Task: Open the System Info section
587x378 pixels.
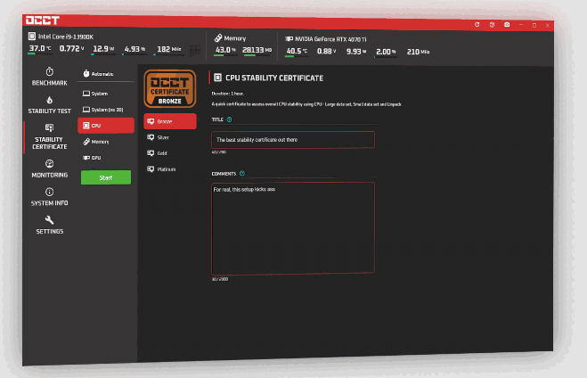Action: click(x=49, y=197)
